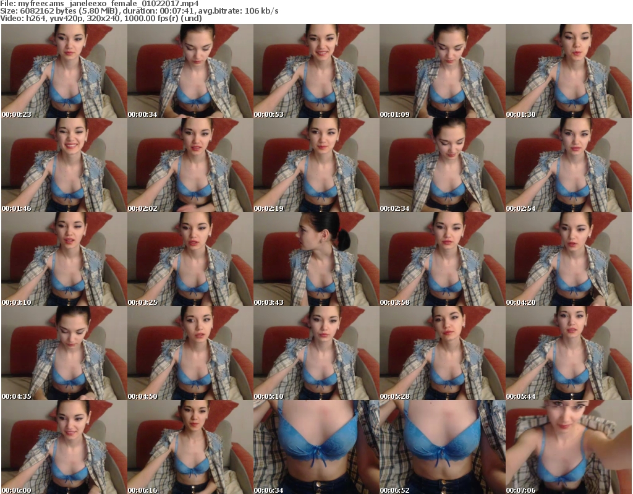Click the frame timestamped 00:04:20
633x494 pixels.
[x=569, y=259]
